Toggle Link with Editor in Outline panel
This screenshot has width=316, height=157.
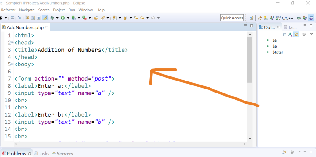[296, 35]
